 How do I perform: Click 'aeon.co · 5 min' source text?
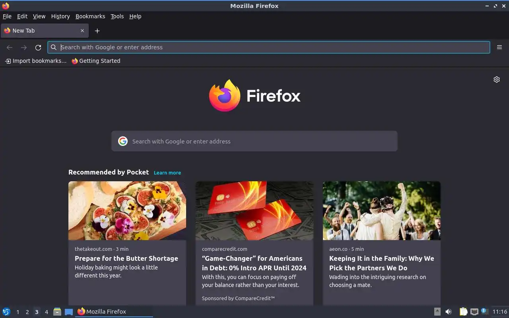pyautogui.click(x=346, y=249)
